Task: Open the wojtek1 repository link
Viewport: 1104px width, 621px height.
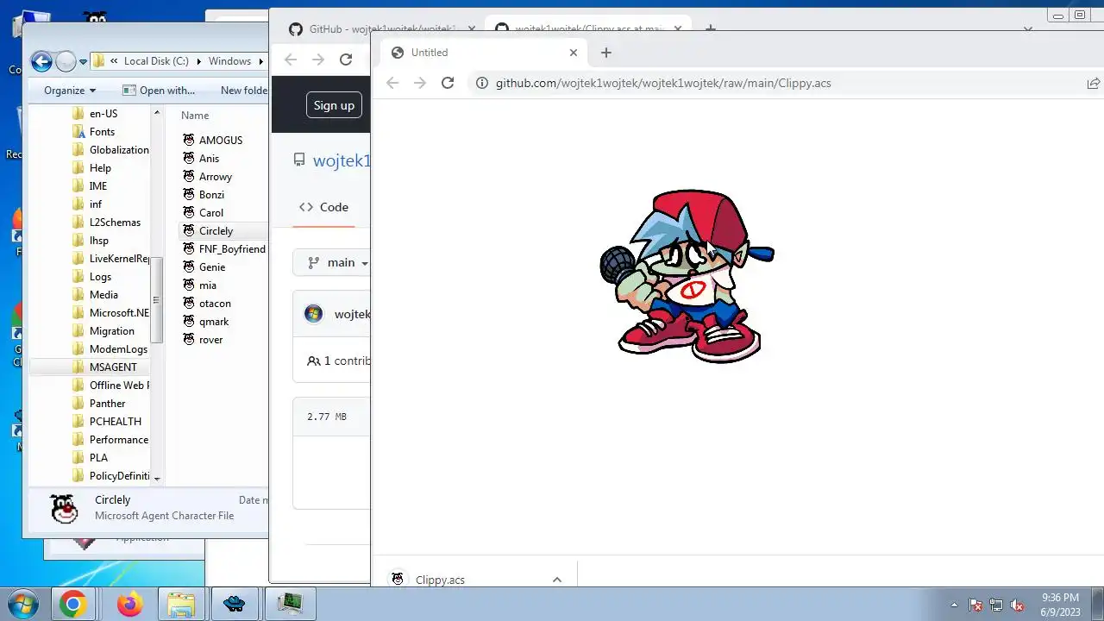Action: pyautogui.click(x=342, y=160)
